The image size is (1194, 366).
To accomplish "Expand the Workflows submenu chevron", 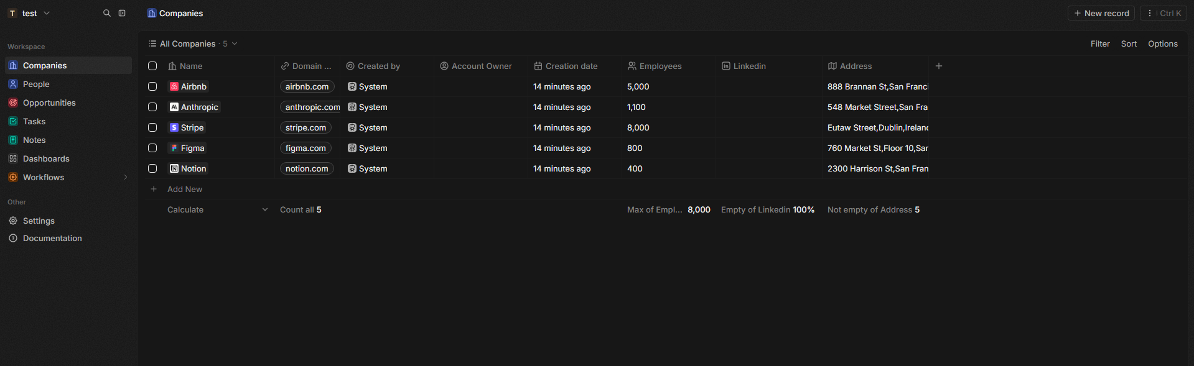I will tap(126, 177).
